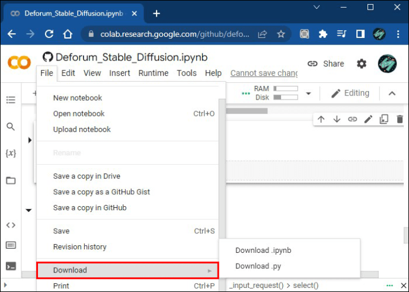Bookmark this page with star icon
The height and width of the screenshot is (292, 409).
click(x=281, y=34)
